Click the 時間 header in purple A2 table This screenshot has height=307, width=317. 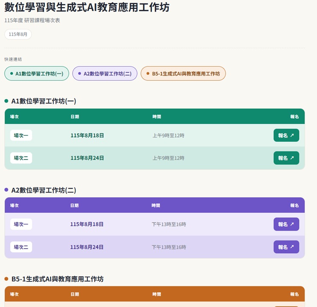point(156,205)
